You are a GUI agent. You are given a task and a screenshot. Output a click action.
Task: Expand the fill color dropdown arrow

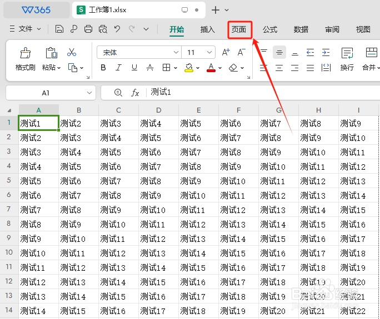click(198, 68)
